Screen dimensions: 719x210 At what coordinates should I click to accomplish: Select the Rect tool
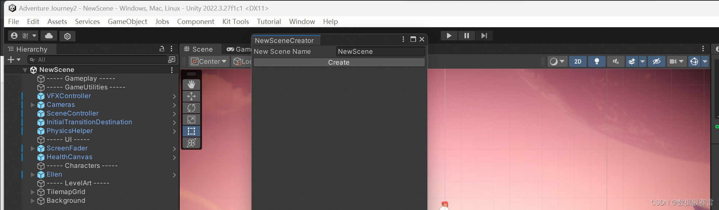[191, 131]
